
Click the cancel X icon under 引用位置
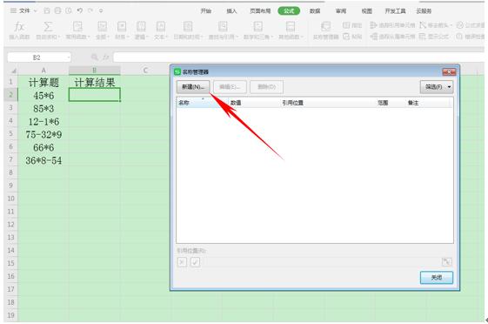pyautogui.click(x=183, y=262)
